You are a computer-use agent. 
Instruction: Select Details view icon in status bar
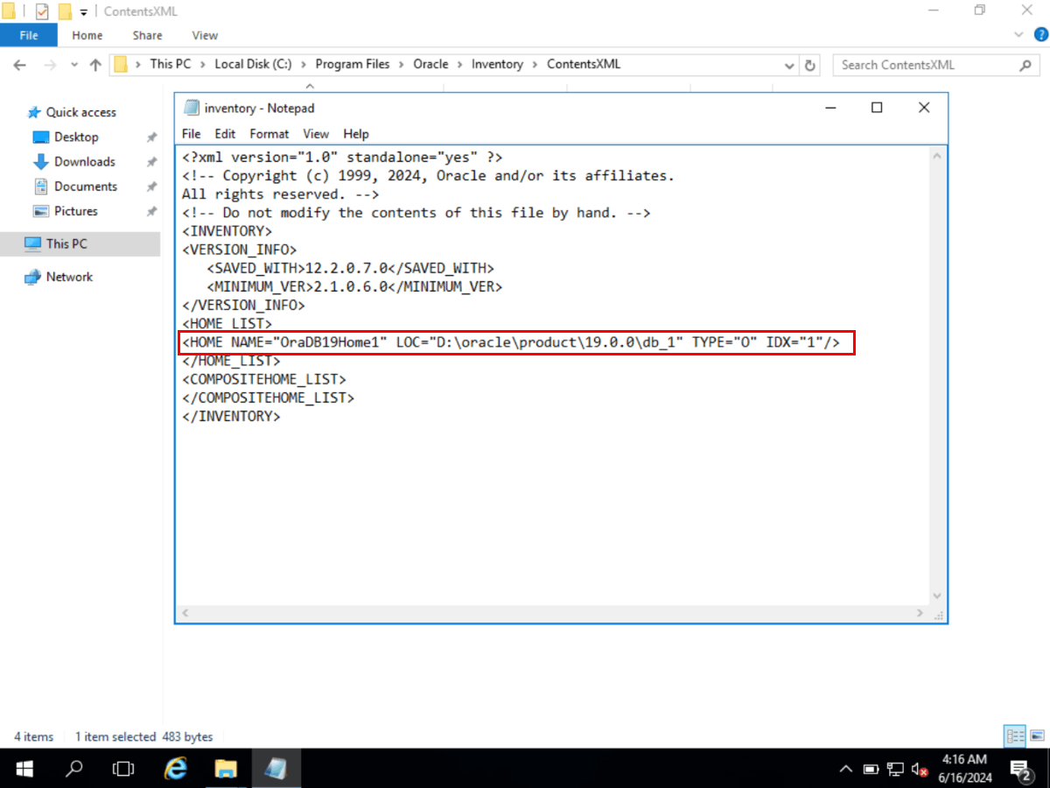click(1015, 736)
